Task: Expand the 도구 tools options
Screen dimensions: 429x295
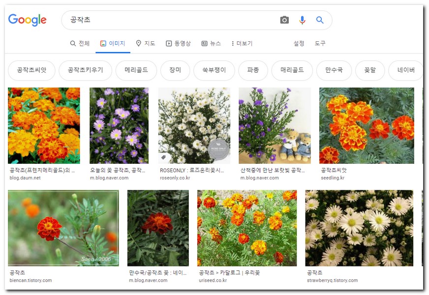Action: coord(320,43)
